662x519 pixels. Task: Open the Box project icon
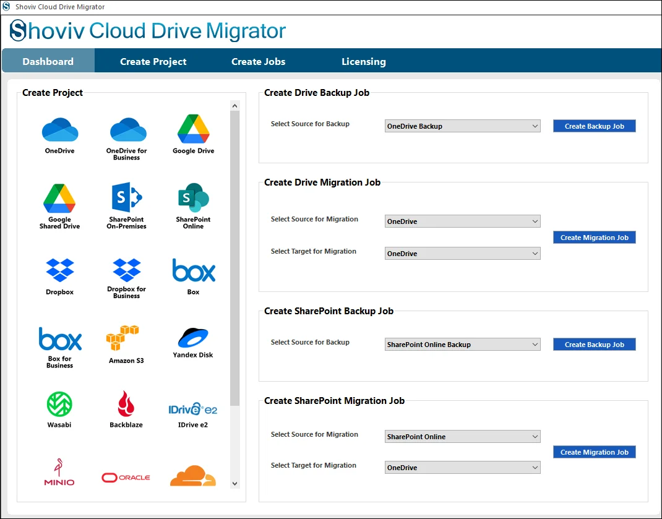coord(194,270)
